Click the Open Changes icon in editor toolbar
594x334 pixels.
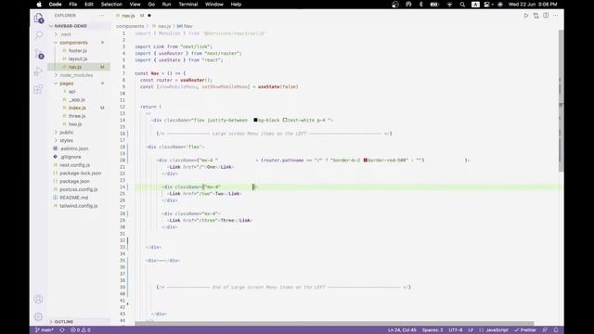pos(536,16)
